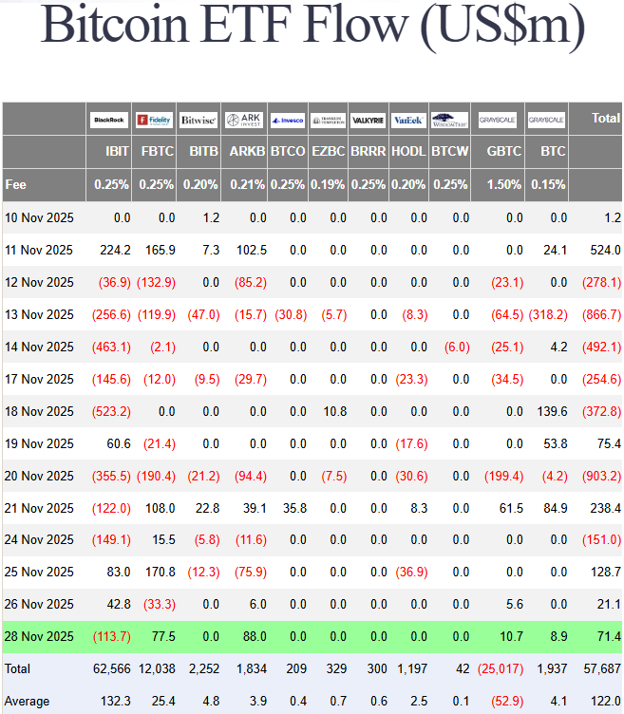Click the 238.4 total value
The height and width of the screenshot is (714, 624).
(x=605, y=508)
